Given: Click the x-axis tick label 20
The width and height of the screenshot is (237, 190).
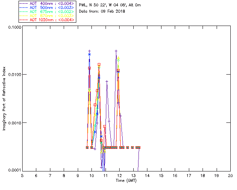Looking at the screenshot, I should tap(230, 176).
